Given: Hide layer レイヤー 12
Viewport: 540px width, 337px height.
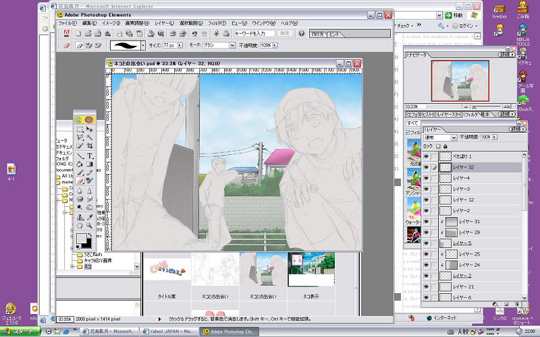Looking at the screenshot, I should click(427, 200).
